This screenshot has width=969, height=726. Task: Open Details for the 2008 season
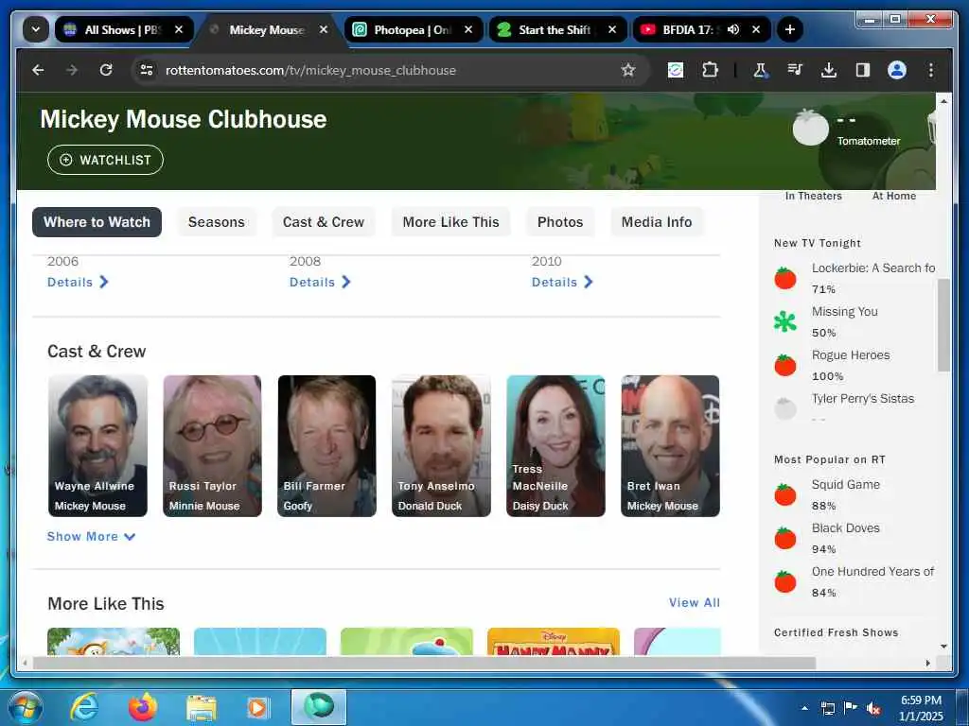coord(320,282)
